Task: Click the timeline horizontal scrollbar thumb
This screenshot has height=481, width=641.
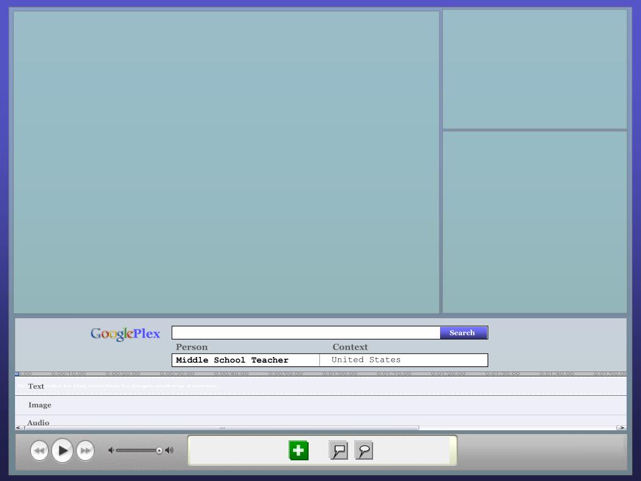Action: click(x=222, y=428)
